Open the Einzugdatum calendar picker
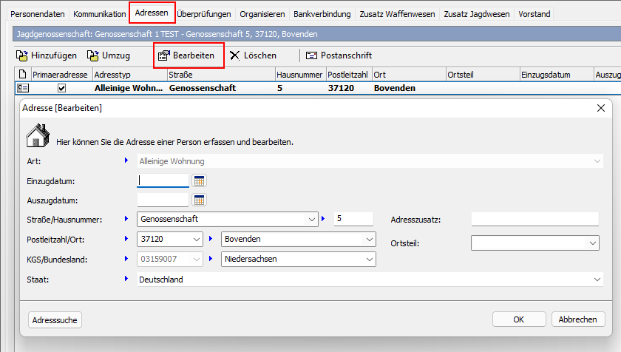This screenshot has width=621, height=352. click(x=200, y=180)
